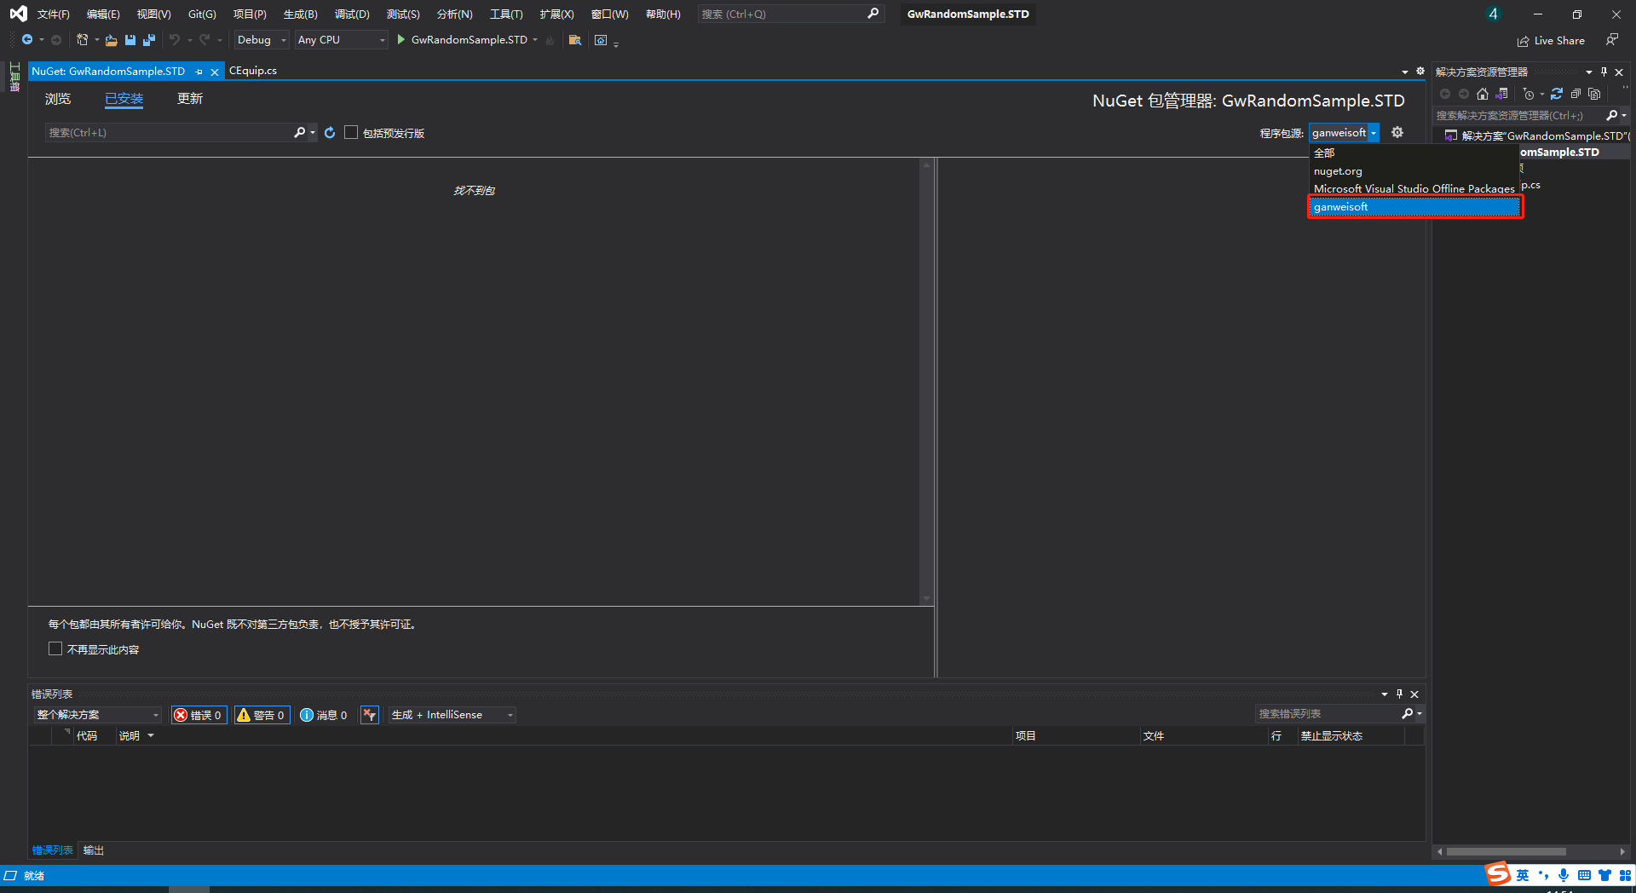Screen dimensions: 1636x893
Task: Click the Save All toolbar icon
Action: coord(149,40)
